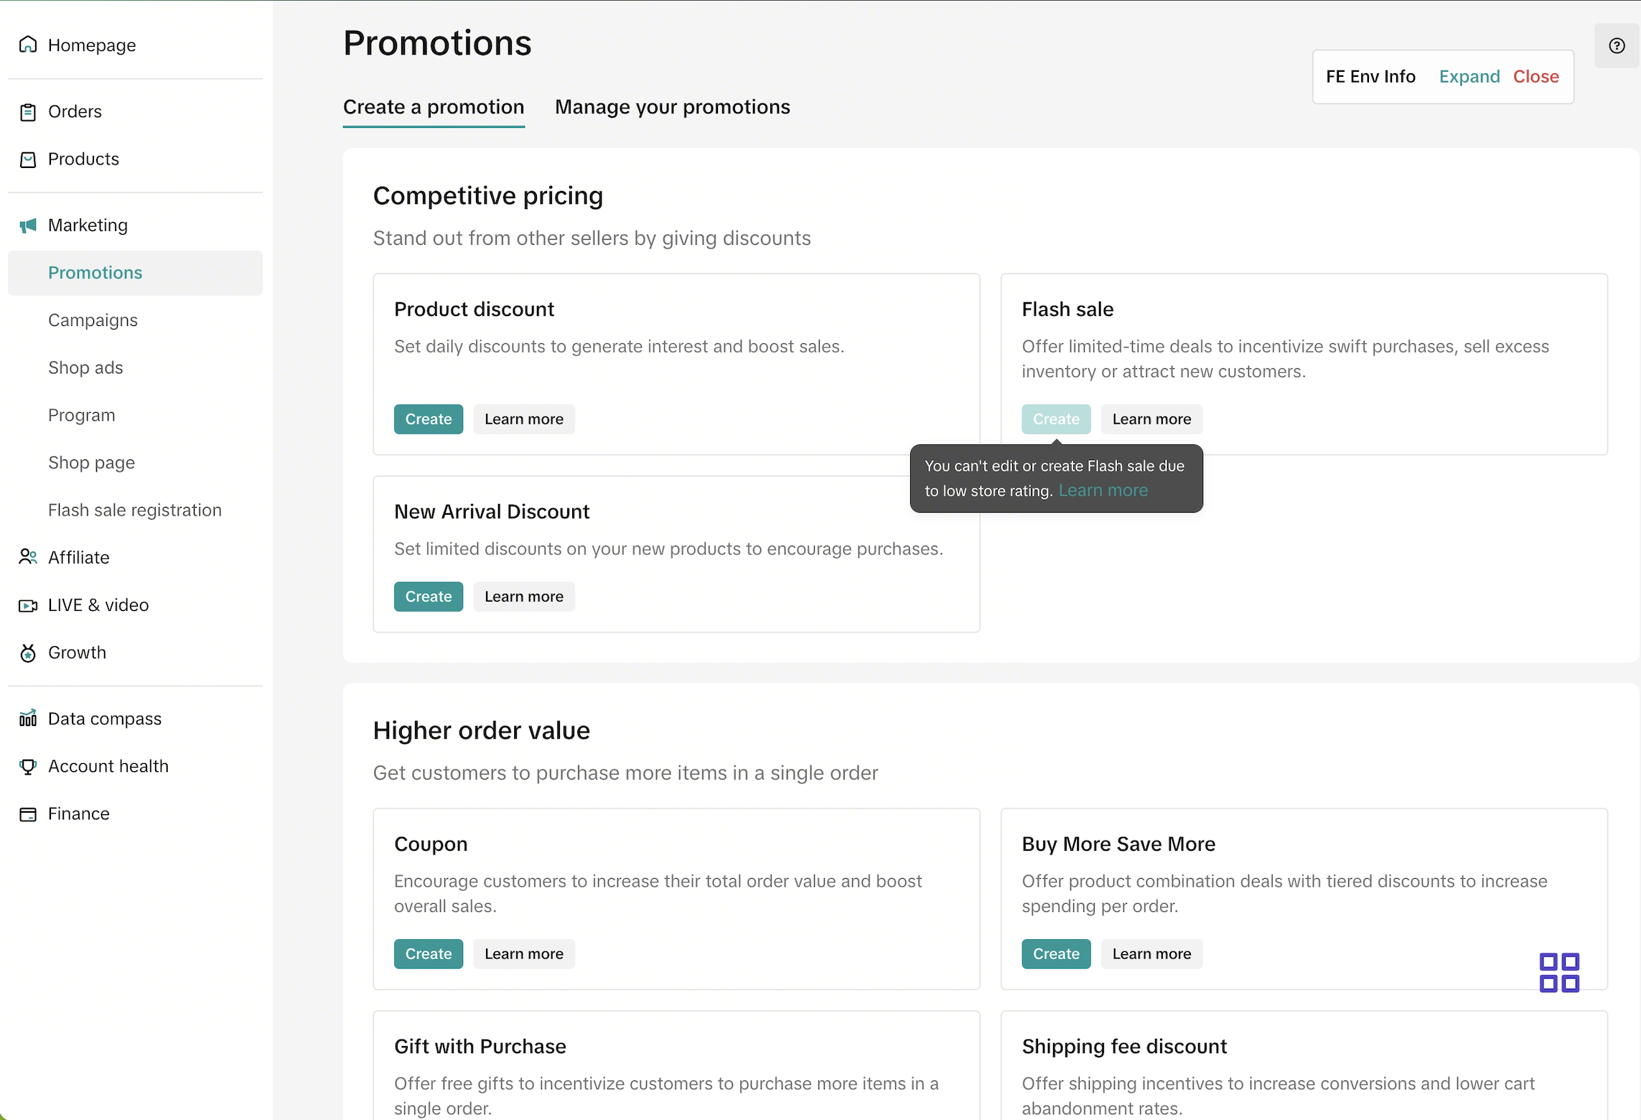Expand the FE Env Info panel
The image size is (1641, 1120).
click(1469, 77)
